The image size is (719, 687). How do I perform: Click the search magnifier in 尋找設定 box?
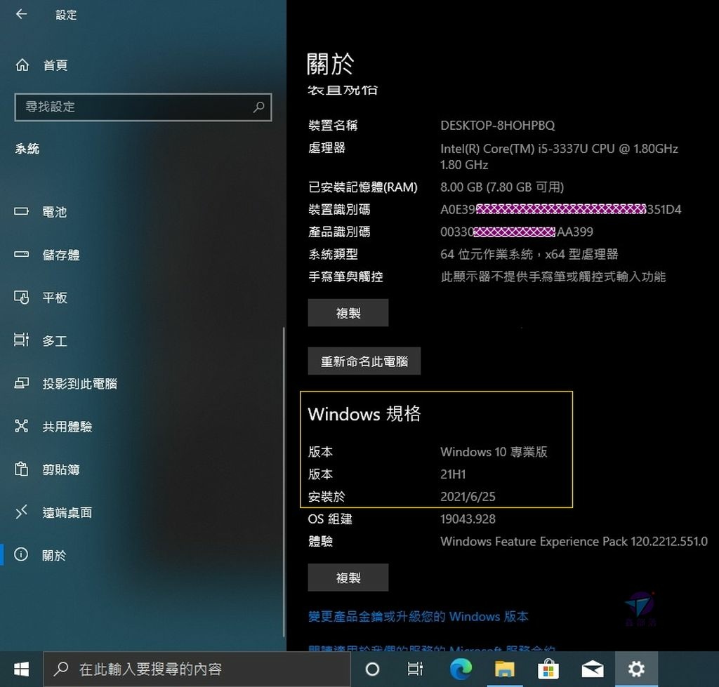pos(258,107)
